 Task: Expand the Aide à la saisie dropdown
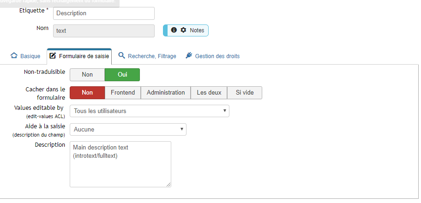click(x=128, y=130)
